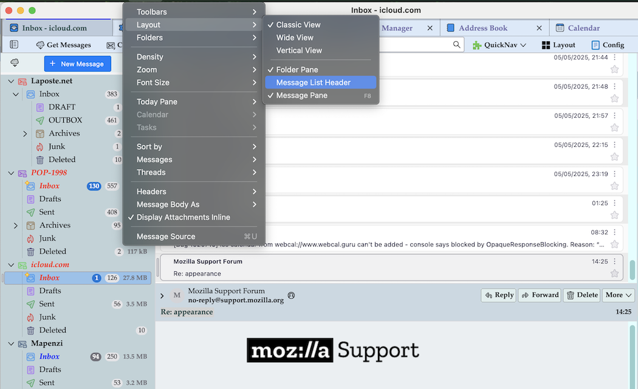Toggle Message Pane in Layout submenu
Viewport: 638px width, 389px height.
321,95
